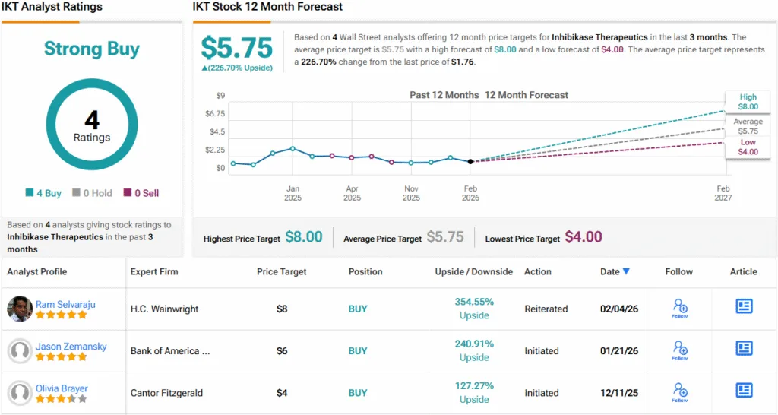
Task: Follow analyst Jason Zemansky
Action: tap(679, 350)
